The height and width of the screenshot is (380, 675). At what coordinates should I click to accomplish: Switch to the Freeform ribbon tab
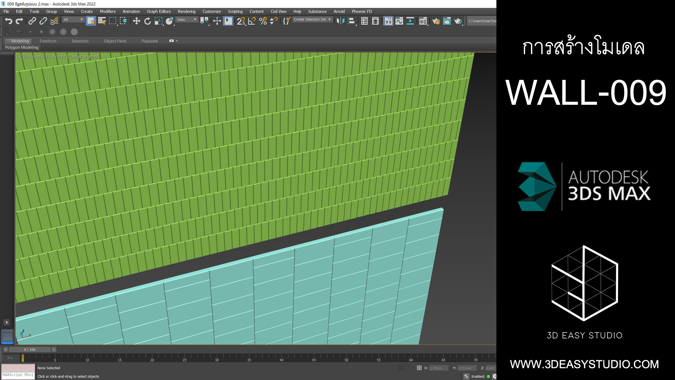(x=48, y=41)
